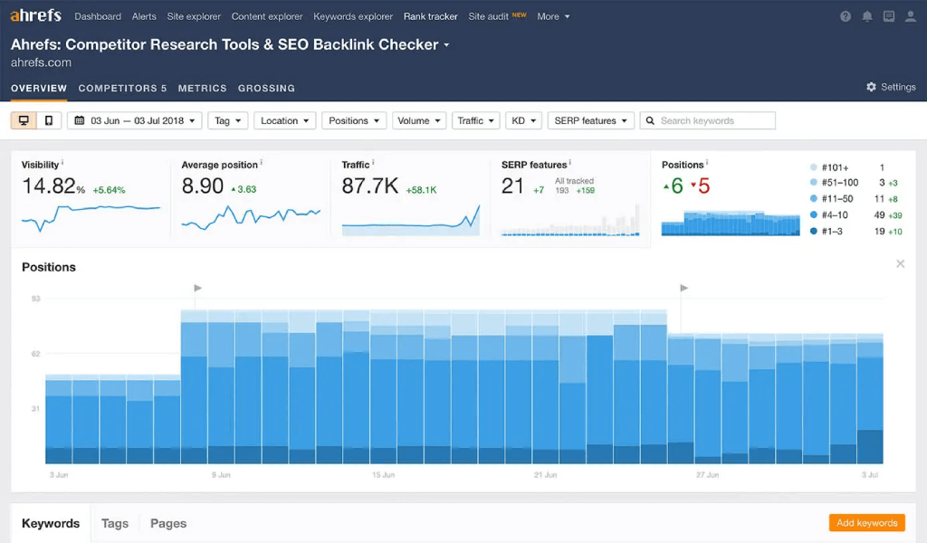This screenshot has width=927, height=543.
Task: Click the Settings gear icon
Action: (871, 87)
